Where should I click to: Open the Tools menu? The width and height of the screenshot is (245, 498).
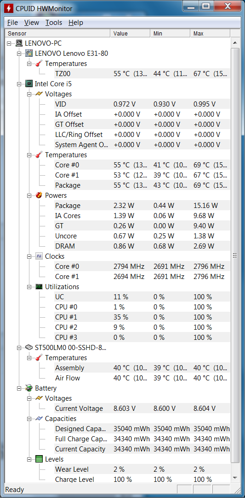point(54,23)
